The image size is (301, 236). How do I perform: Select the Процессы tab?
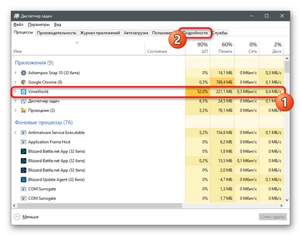click(23, 32)
